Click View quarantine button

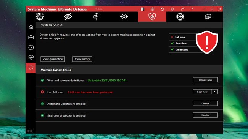pos(53,59)
